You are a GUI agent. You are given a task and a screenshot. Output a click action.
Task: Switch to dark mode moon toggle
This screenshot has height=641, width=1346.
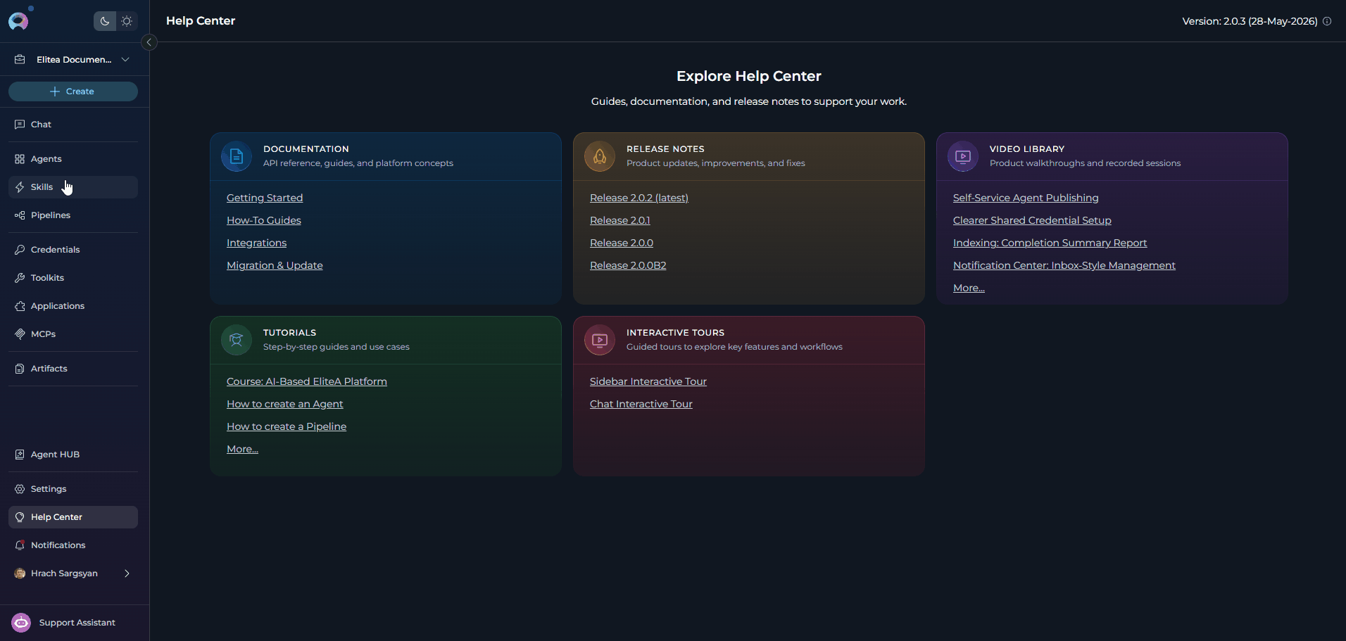pos(105,21)
